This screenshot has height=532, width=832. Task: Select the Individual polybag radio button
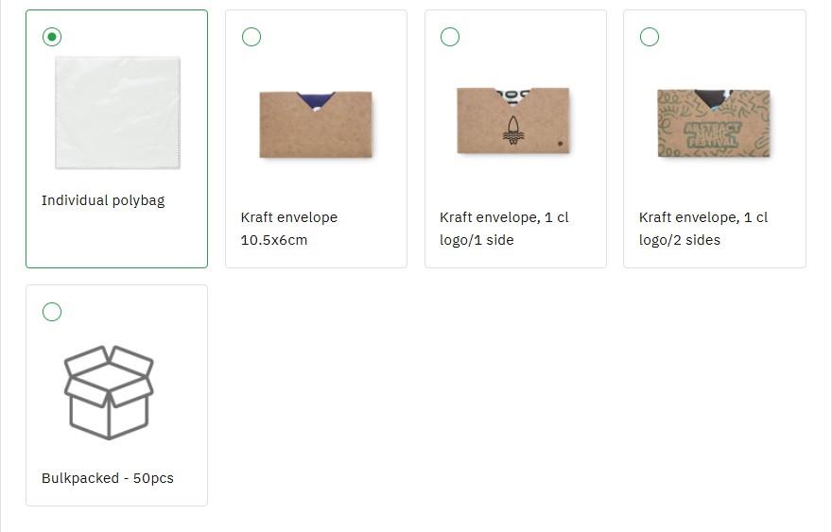coord(52,37)
